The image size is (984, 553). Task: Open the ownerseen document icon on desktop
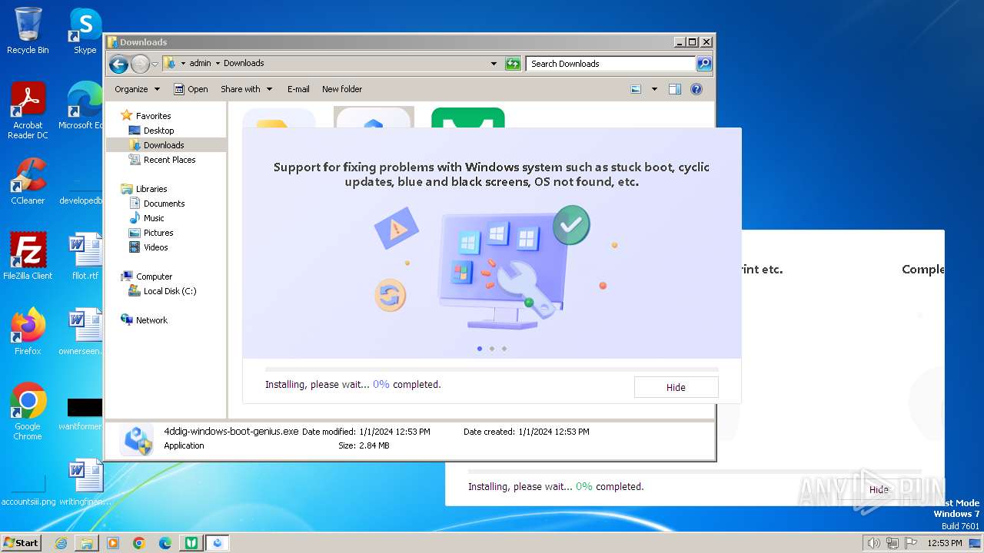coord(81,331)
